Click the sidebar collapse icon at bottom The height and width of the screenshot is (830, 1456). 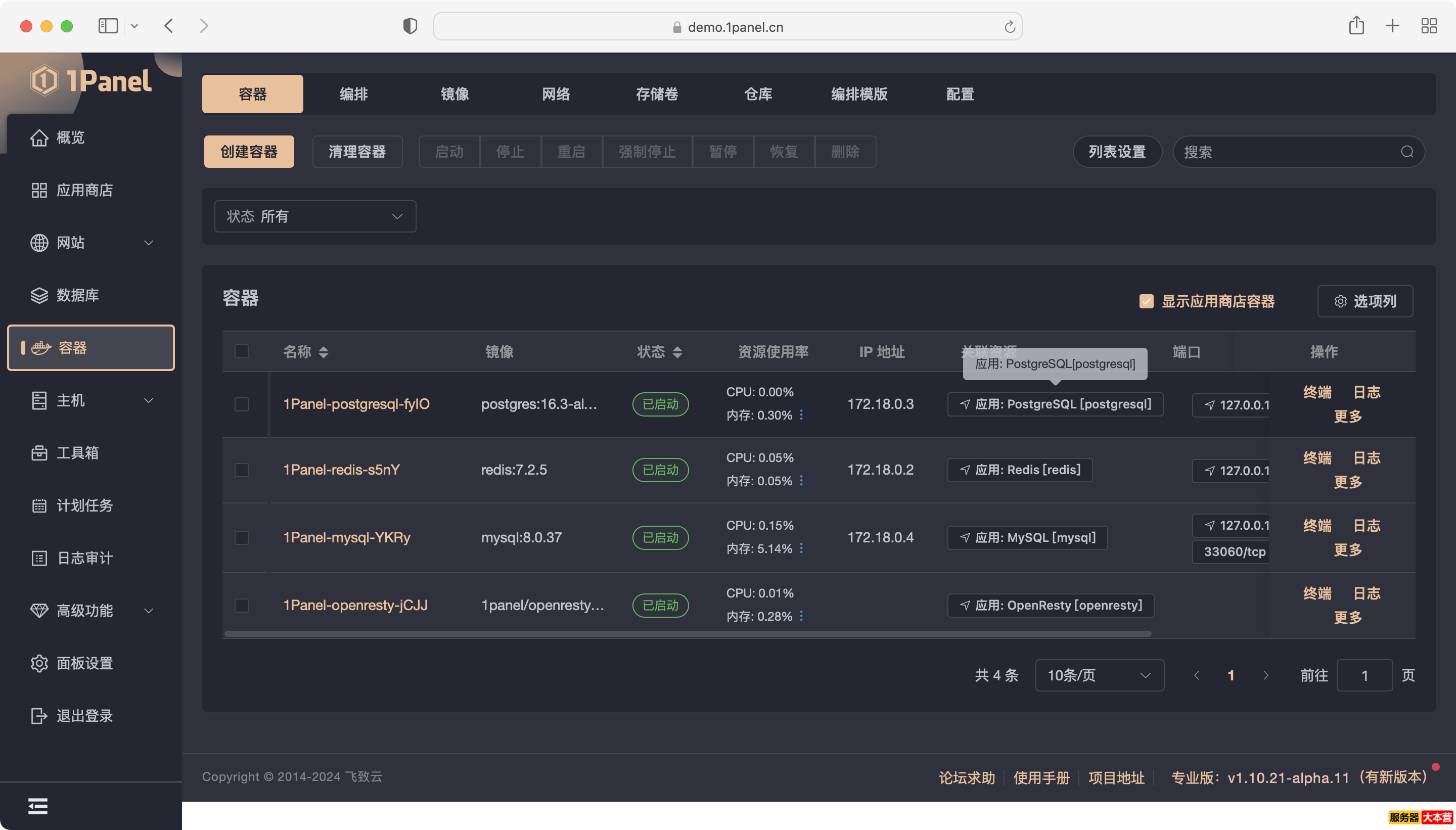click(37, 806)
